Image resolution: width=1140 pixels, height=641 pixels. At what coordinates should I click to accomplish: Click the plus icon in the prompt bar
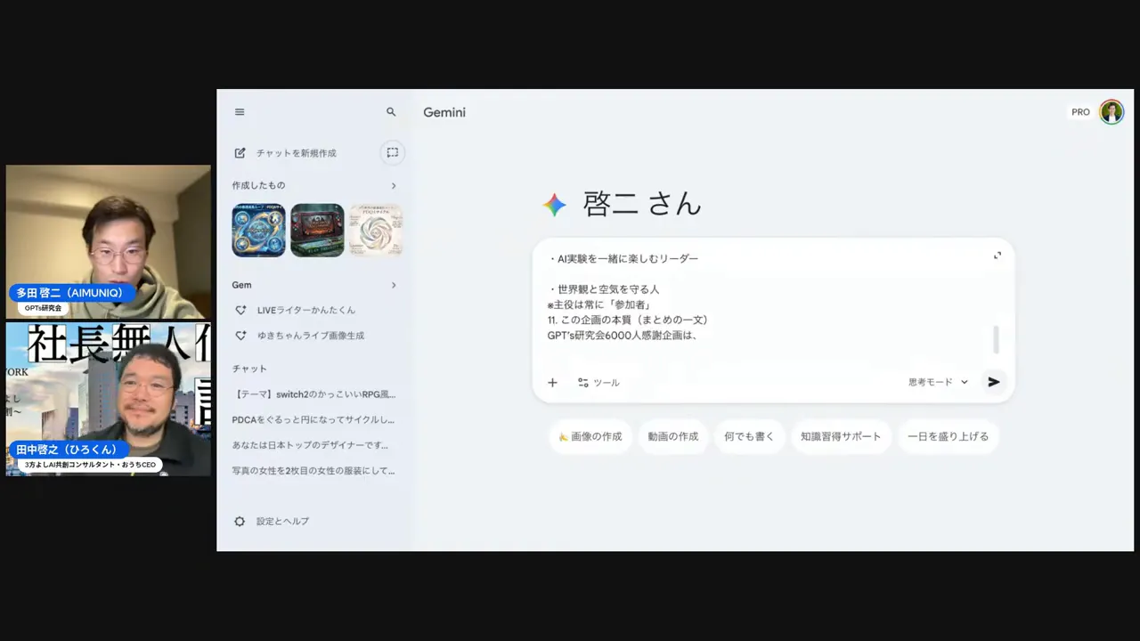pyautogui.click(x=552, y=382)
